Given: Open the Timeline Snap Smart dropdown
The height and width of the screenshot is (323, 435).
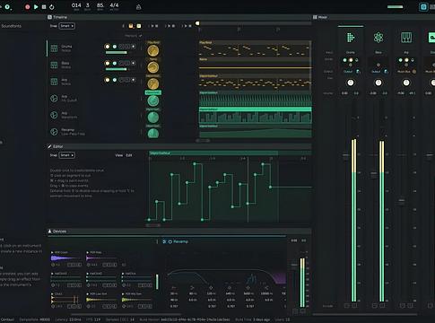Looking at the screenshot, I should (66, 26).
